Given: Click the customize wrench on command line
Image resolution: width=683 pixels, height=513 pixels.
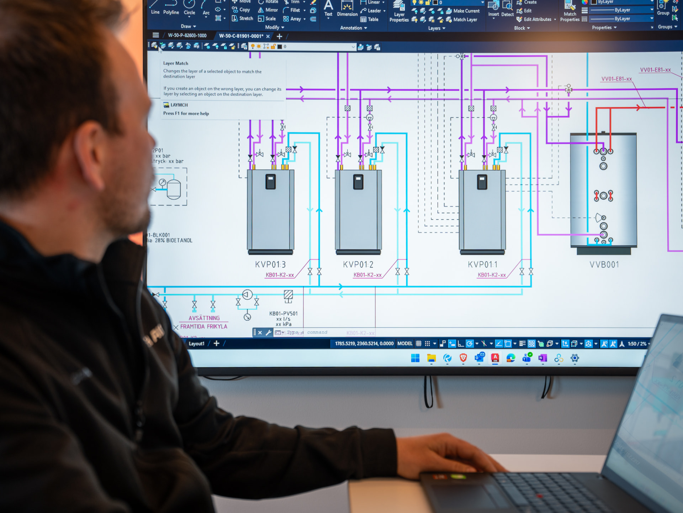Looking at the screenshot, I should pos(269,333).
